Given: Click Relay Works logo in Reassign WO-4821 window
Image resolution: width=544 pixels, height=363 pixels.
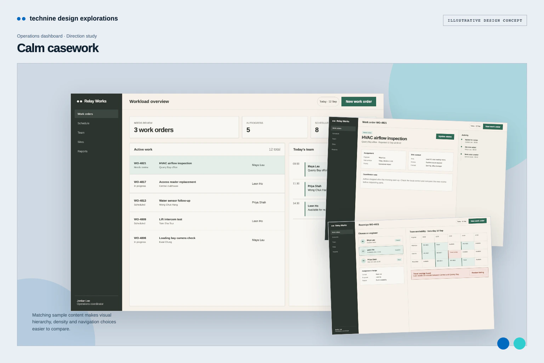Looking at the screenshot, I should click(339, 225).
